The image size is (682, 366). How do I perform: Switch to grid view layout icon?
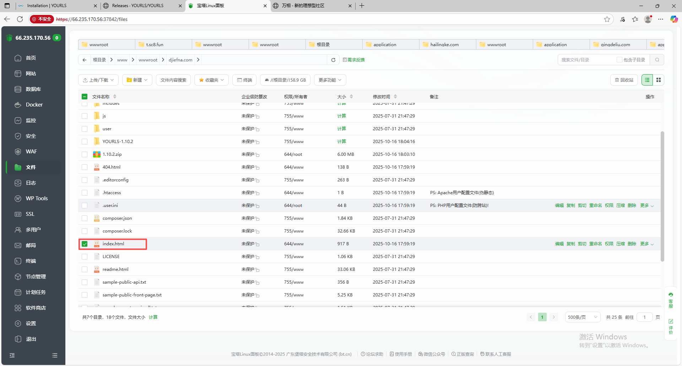tap(659, 80)
